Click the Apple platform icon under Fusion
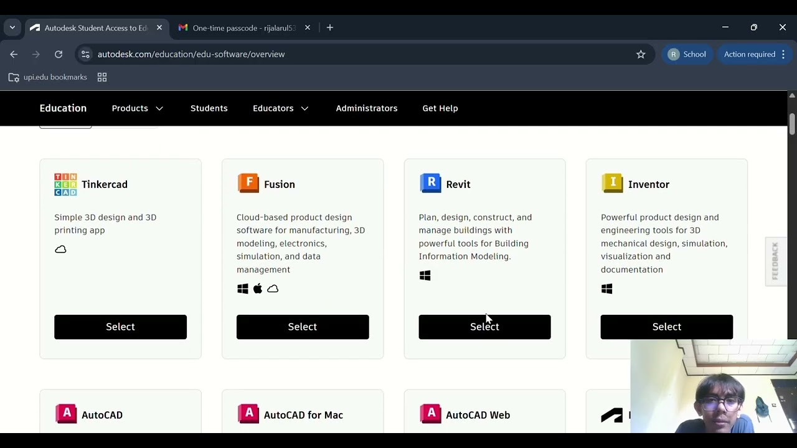797x448 pixels. click(x=258, y=288)
